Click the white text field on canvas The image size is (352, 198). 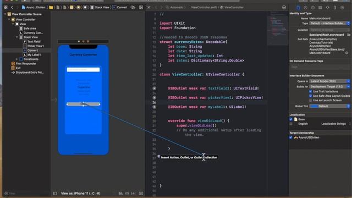83,70
